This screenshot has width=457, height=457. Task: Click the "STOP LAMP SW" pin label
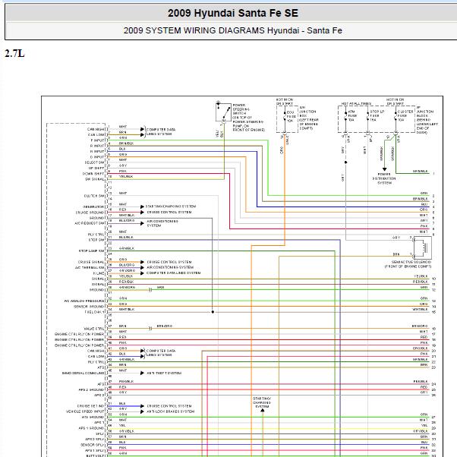(91, 251)
